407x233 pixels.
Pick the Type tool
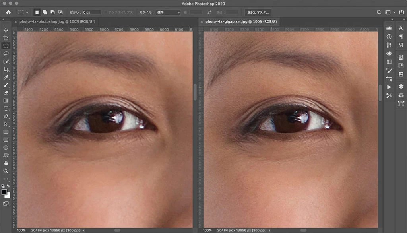coord(6,109)
